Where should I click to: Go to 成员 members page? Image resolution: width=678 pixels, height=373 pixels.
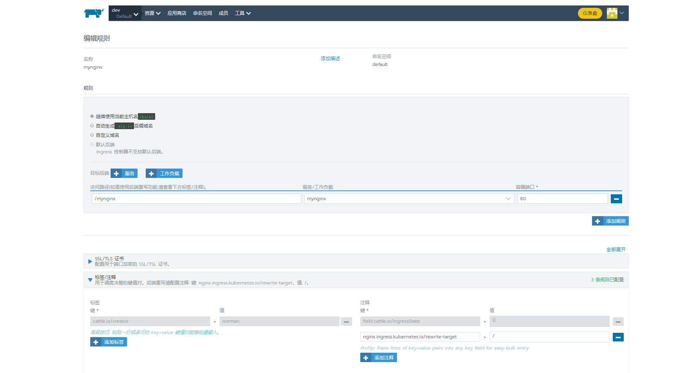coord(224,13)
